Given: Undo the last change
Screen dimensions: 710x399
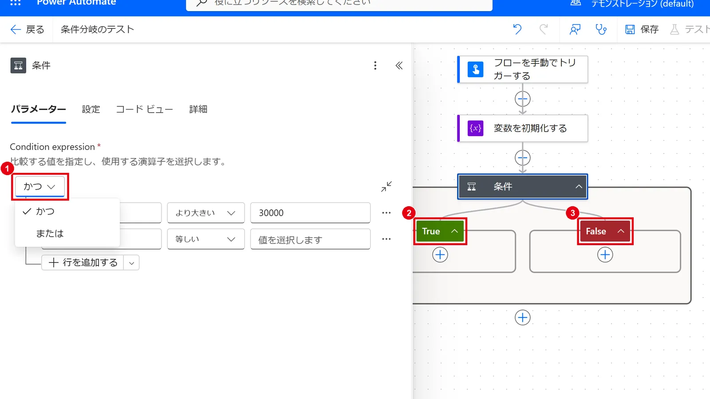Looking at the screenshot, I should point(517,30).
